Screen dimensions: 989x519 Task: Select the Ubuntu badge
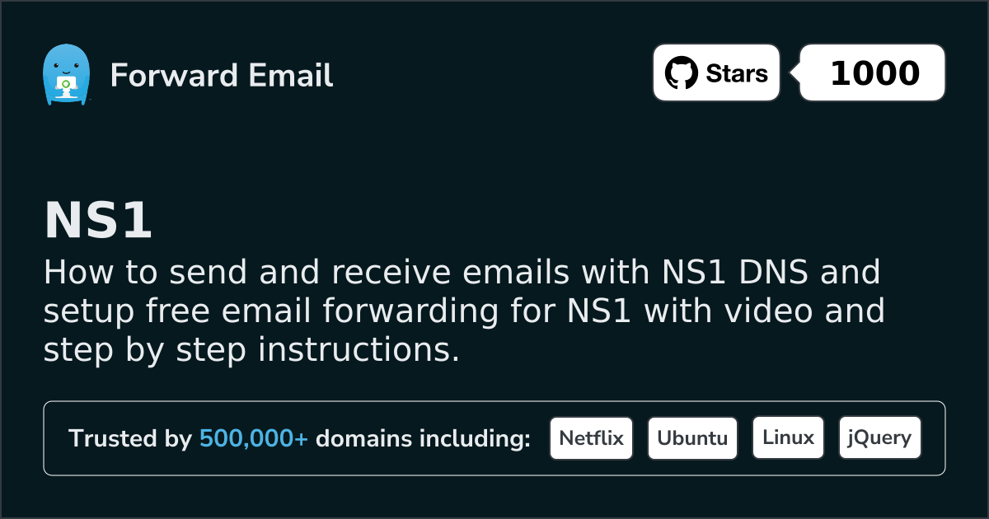click(x=692, y=438)
